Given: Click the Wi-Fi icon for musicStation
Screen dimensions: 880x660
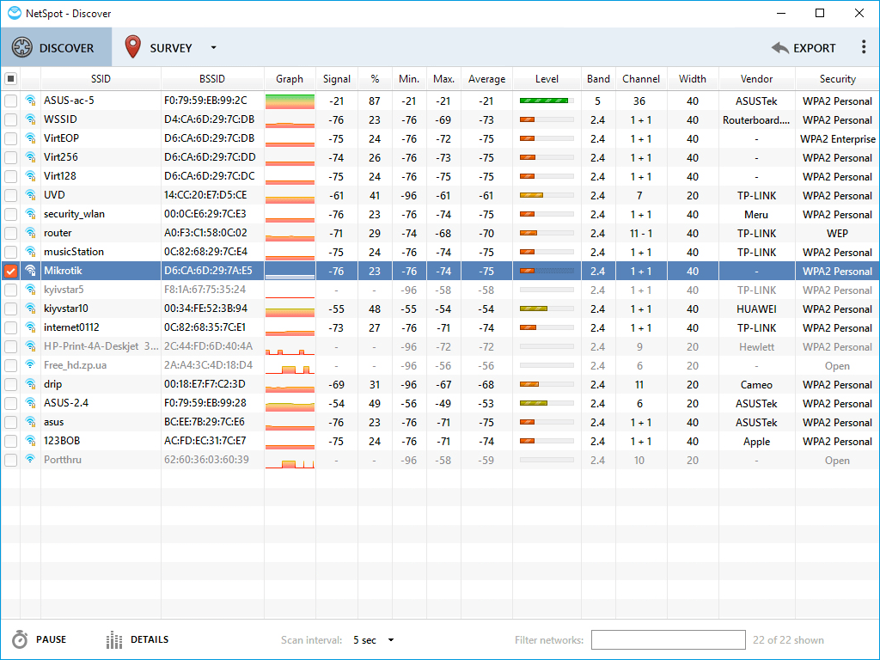Looking at the screenshot, I should tap(30, 252).
